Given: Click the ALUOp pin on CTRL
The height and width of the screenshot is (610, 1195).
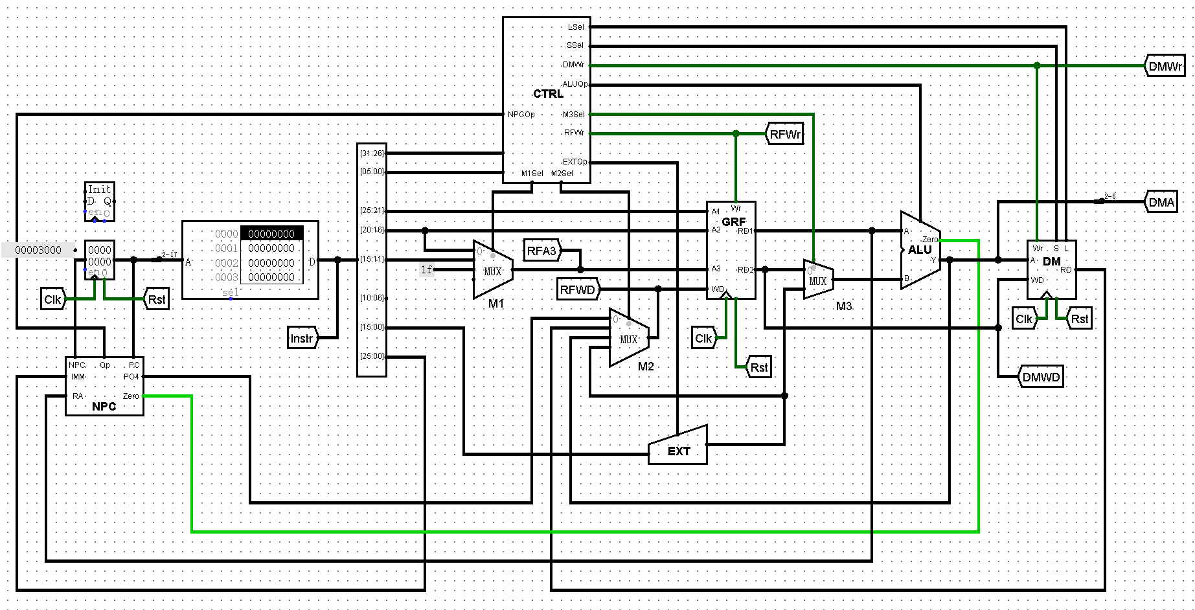Looking at the screenshot, I should coord(575,84).
